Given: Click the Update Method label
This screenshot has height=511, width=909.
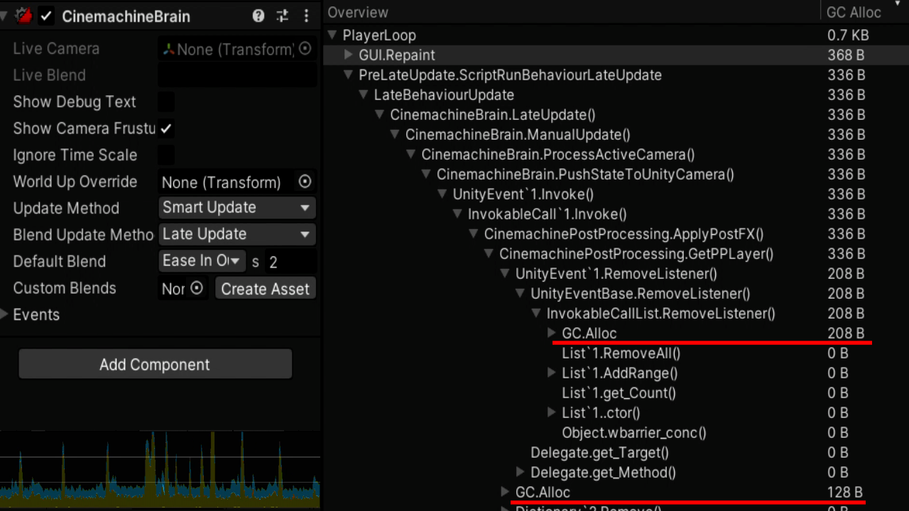Looking at the screenshot, I should point(66,208).
